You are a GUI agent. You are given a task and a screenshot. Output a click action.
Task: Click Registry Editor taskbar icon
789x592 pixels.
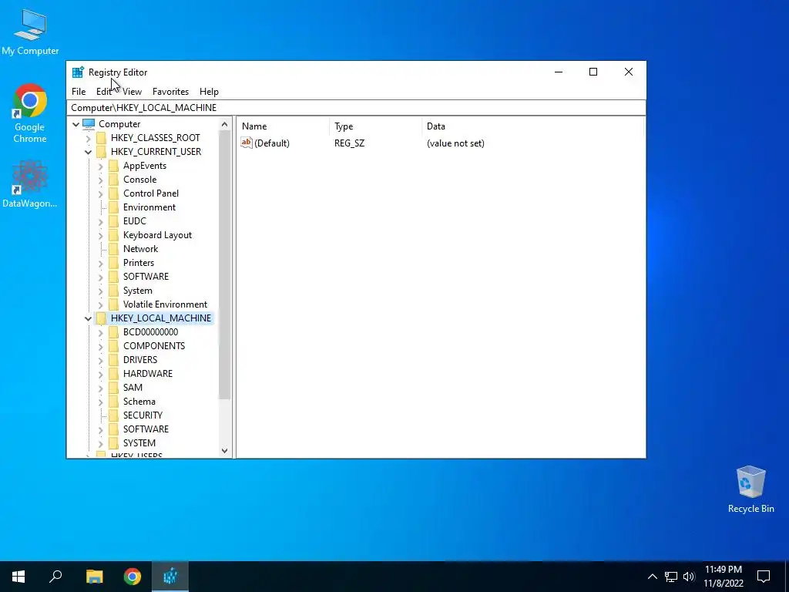(x=170, y=577)
